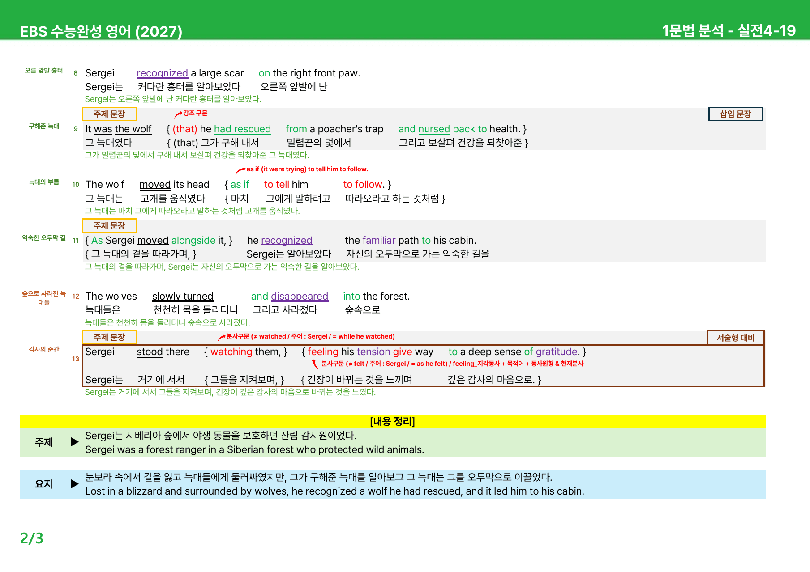This screenshot has width=810, height=572.
Task: Click 'watching' in sentence 13
Action: pos(231,352)
